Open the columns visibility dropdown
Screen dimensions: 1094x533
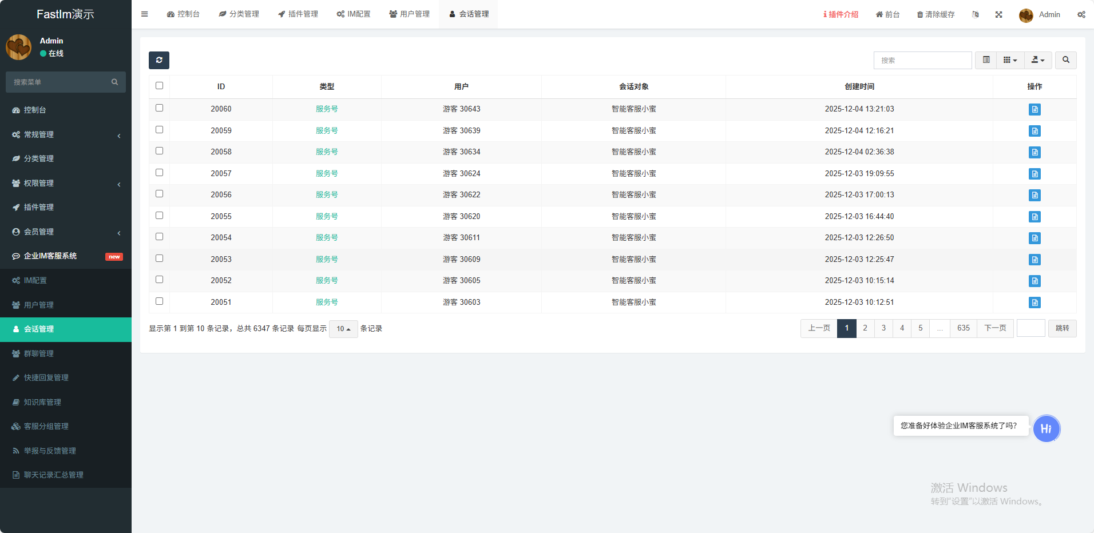coord(1010,60)
